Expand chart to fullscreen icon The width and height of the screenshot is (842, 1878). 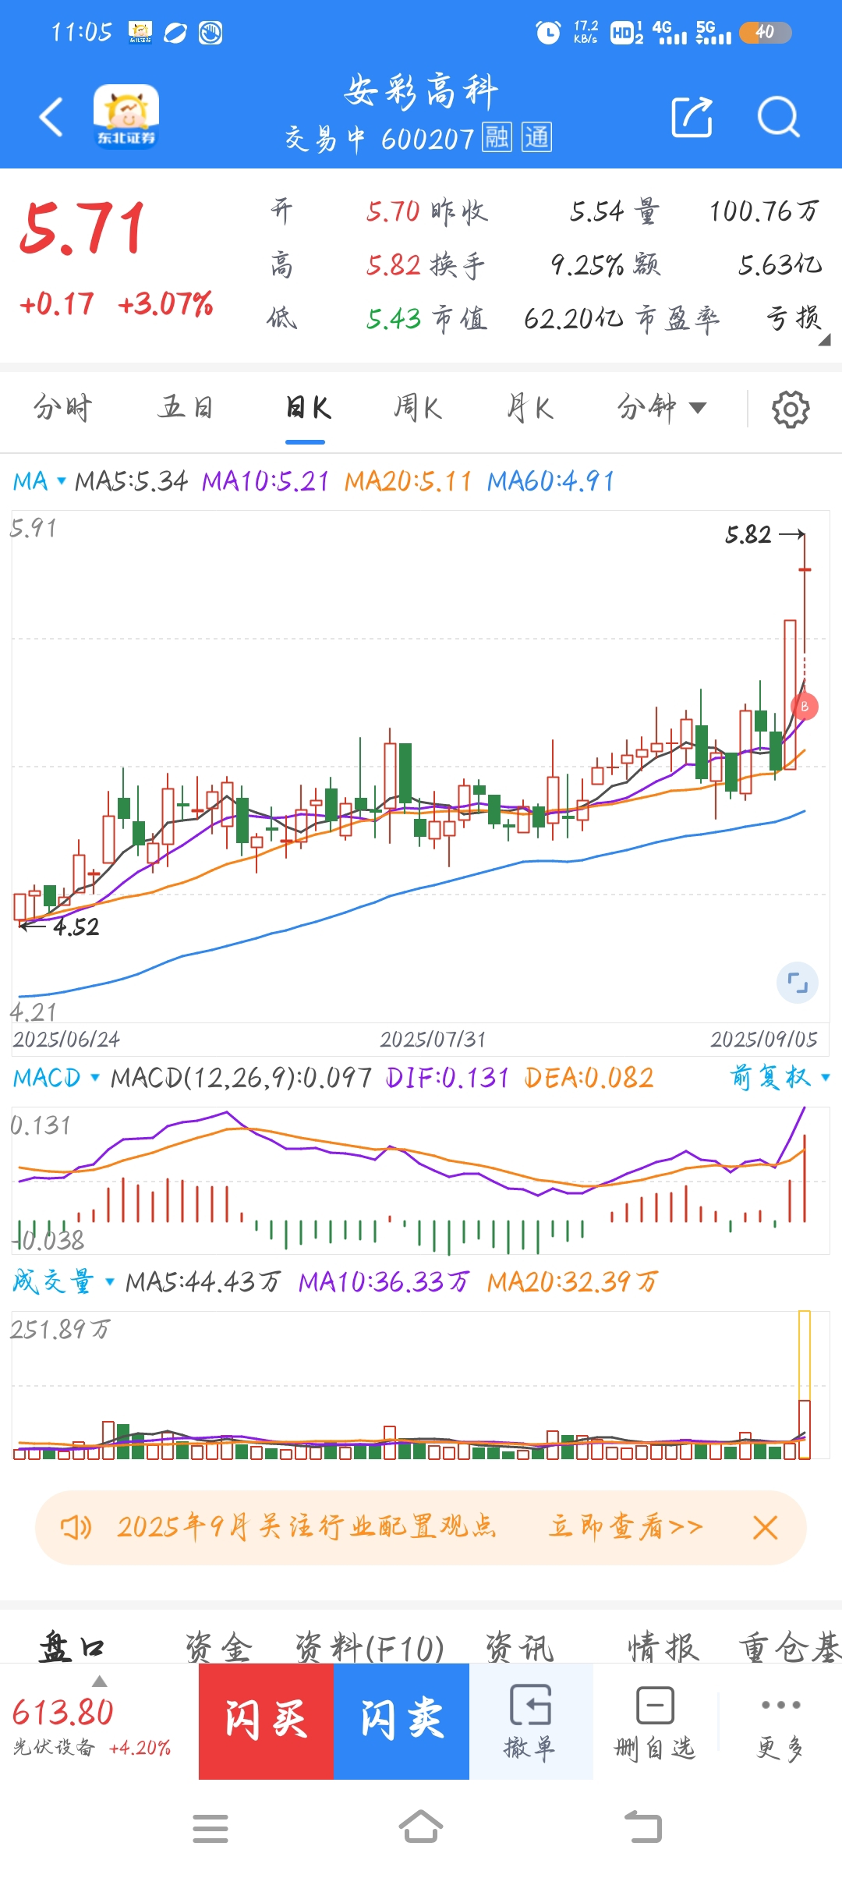798,983
